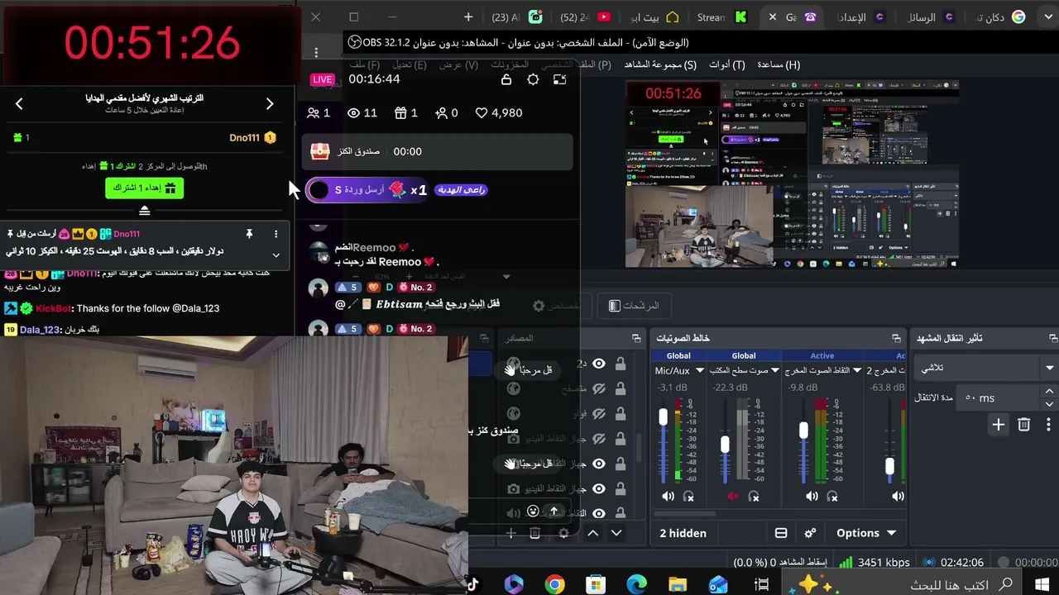This screenshot has height=595, width=1059.
Task: Hide the fifth source row using its eye
Action: (599, 464)
